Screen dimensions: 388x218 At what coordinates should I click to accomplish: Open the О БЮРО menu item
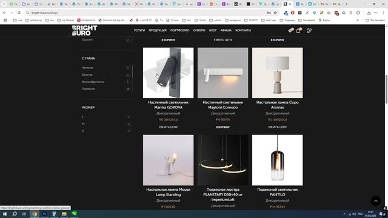(x=199, y=30)
